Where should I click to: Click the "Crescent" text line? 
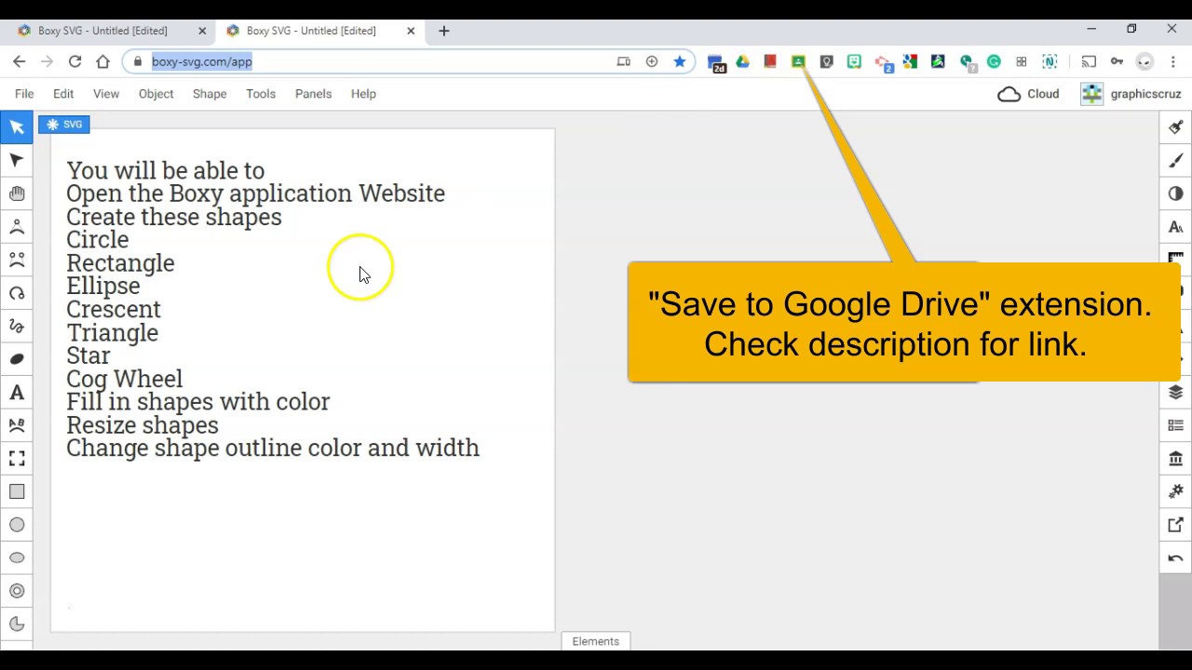(114, 309)
